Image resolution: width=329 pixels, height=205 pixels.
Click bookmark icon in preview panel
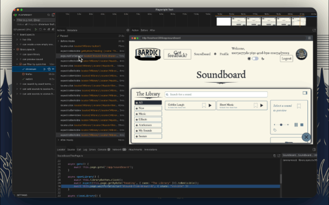click(299, 106)
